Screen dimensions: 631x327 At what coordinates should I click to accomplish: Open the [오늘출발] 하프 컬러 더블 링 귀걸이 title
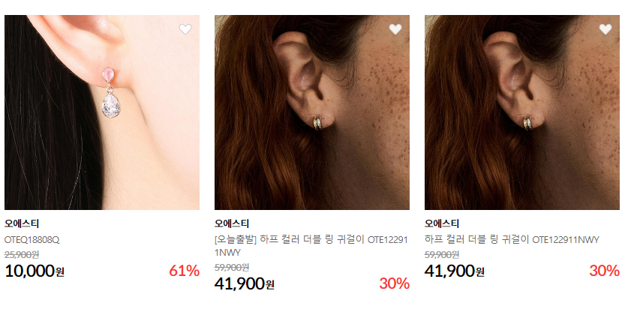pos(311,246)
